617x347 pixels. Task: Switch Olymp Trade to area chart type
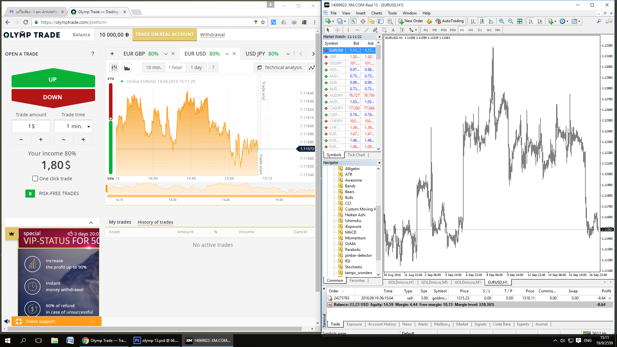pyautogui.click(x=127, y=67)
